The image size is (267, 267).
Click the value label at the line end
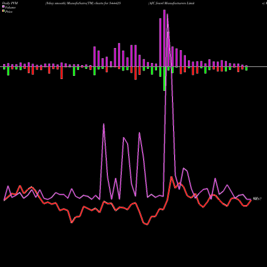257,199
